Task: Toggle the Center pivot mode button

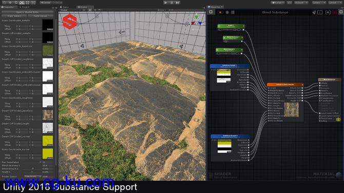Action: 46,3
